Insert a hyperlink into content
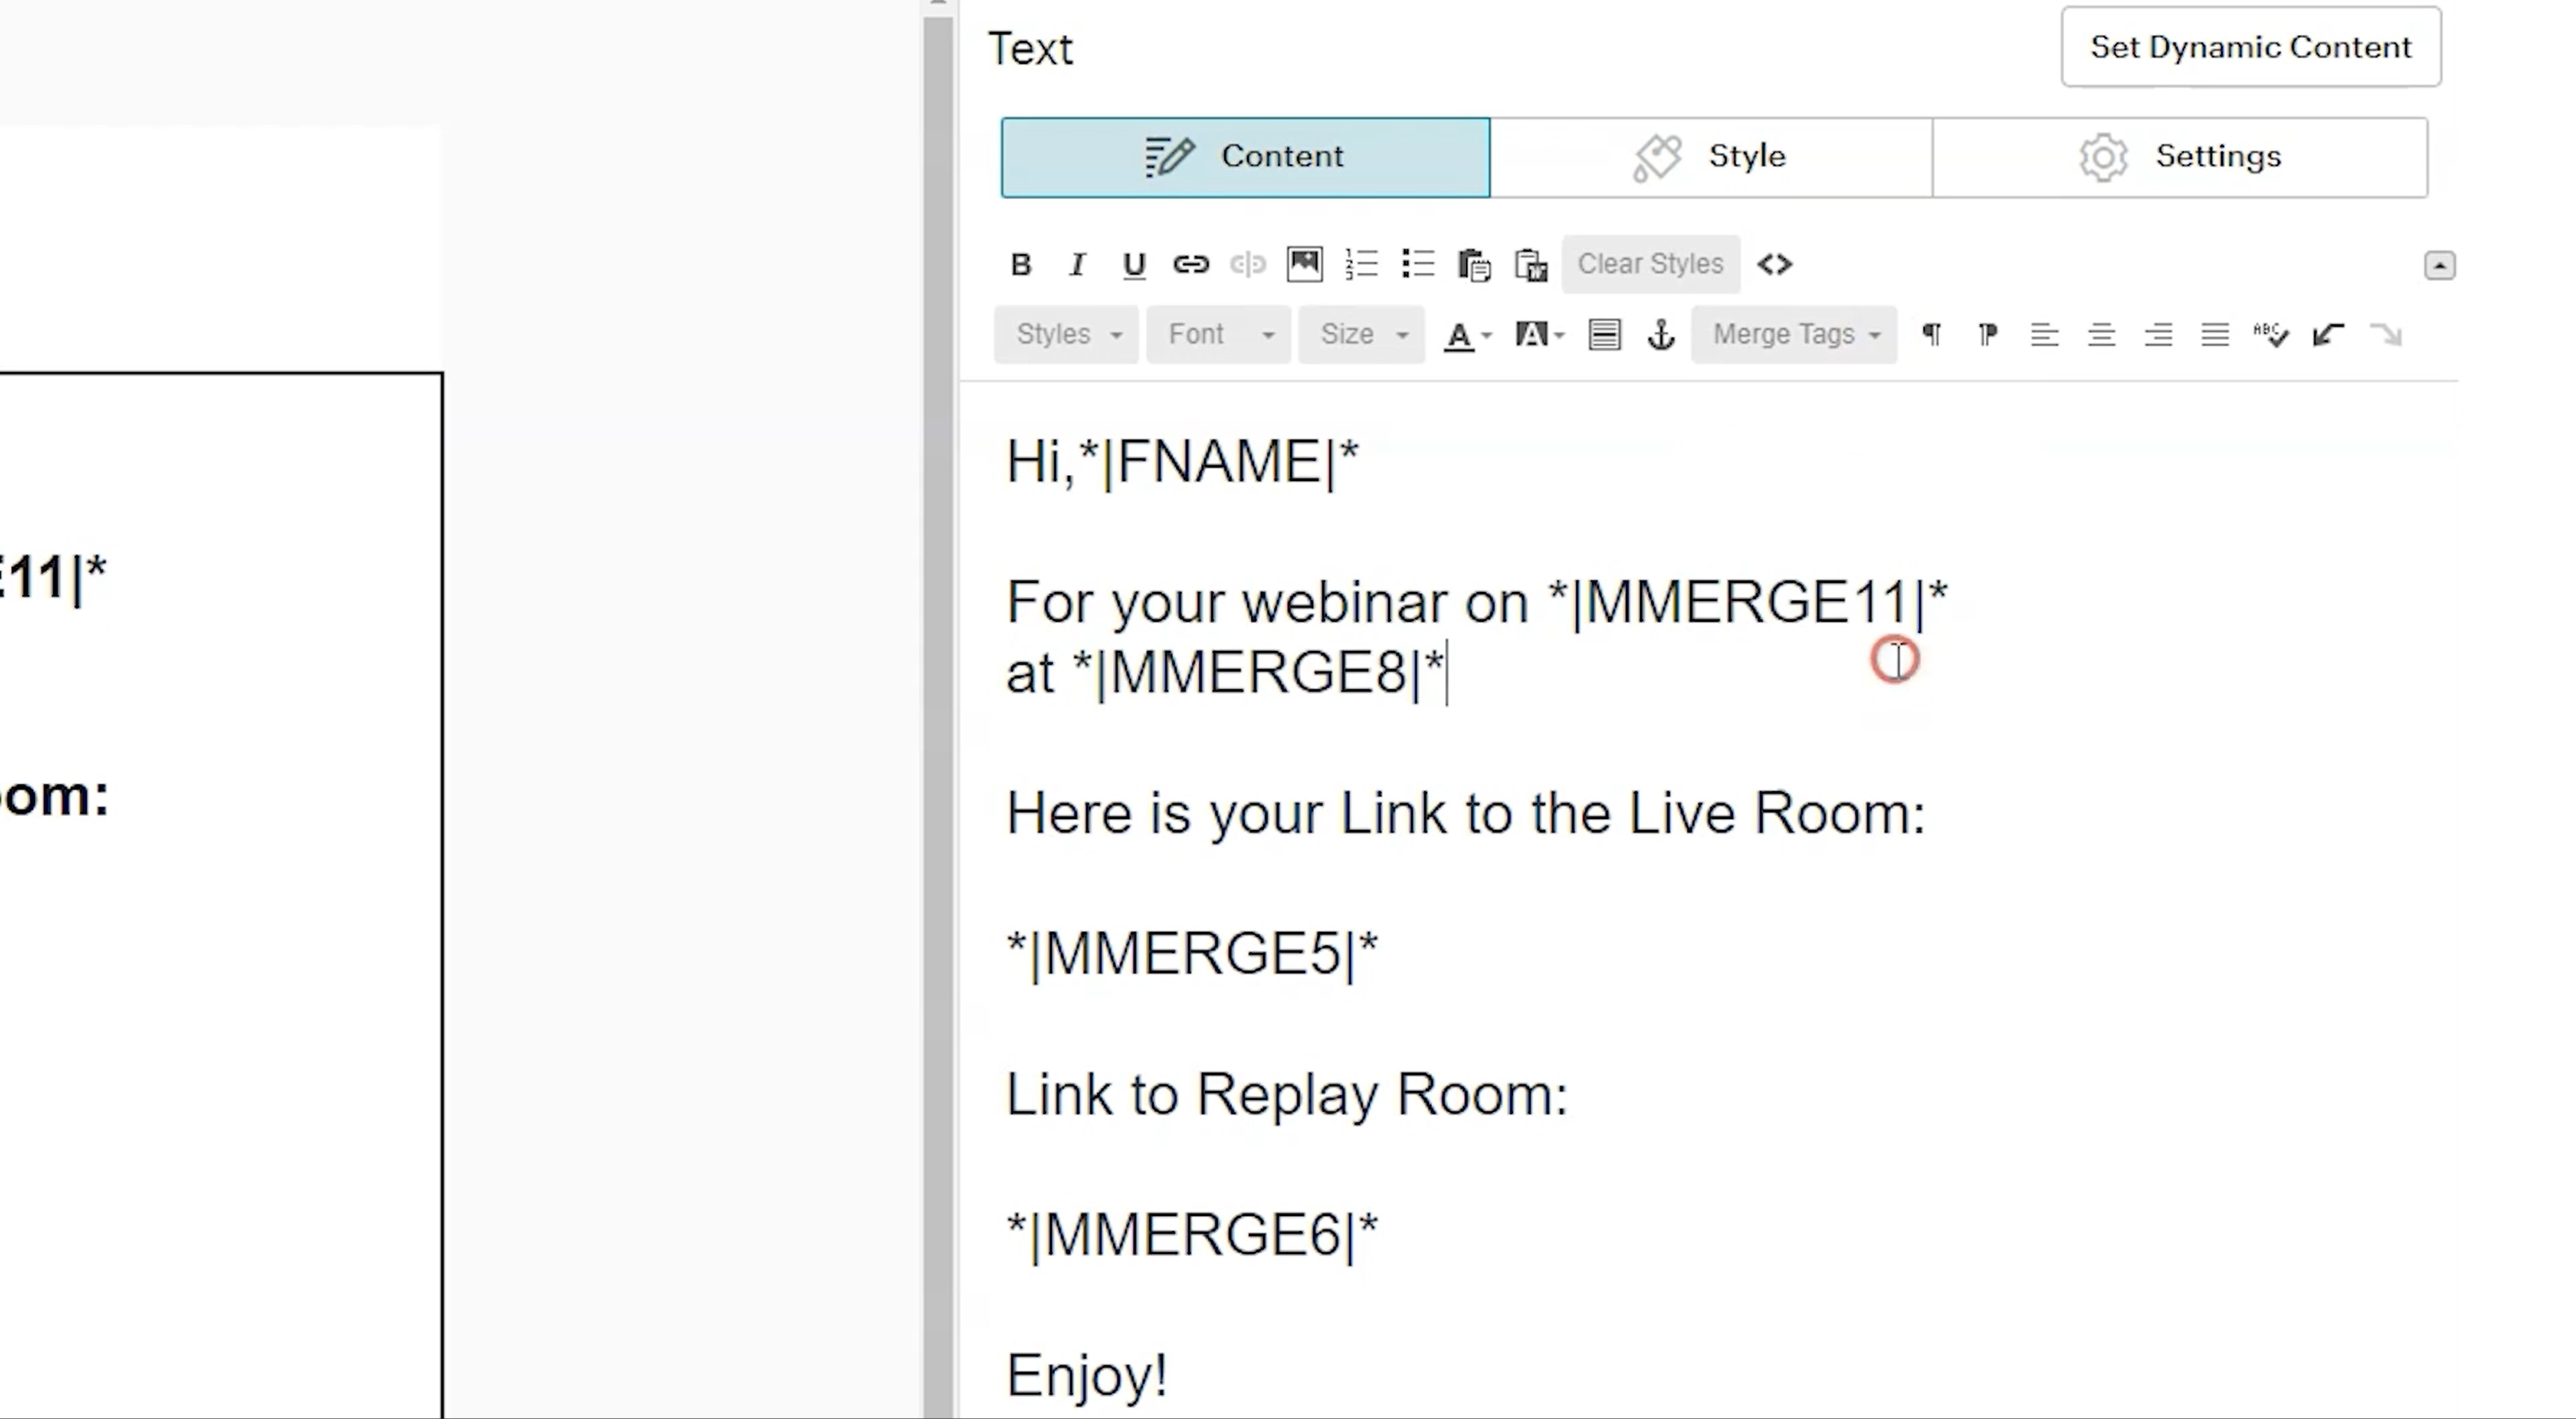The width and height of the screenshot is (2576, 1419). click(1190, 264)
